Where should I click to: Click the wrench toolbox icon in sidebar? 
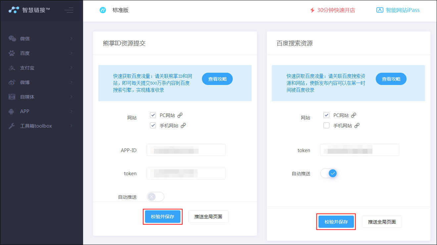click(12, 126)
